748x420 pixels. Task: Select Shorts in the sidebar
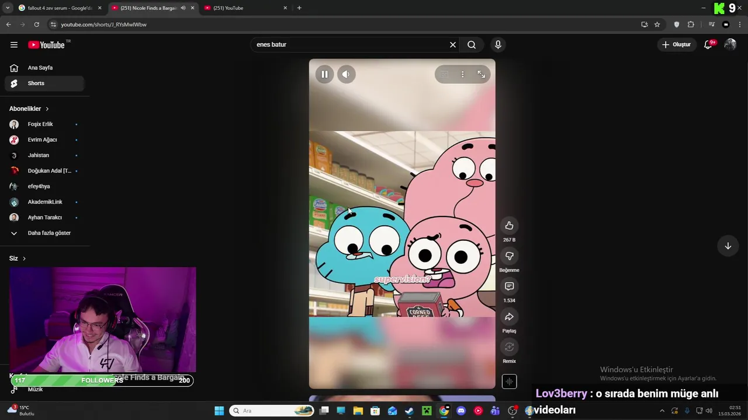pyautogui.click(x=44, y=83)
